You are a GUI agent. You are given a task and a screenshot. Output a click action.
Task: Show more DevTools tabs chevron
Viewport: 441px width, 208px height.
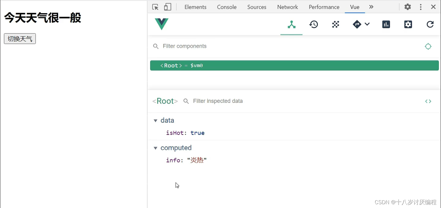point(371,7)
